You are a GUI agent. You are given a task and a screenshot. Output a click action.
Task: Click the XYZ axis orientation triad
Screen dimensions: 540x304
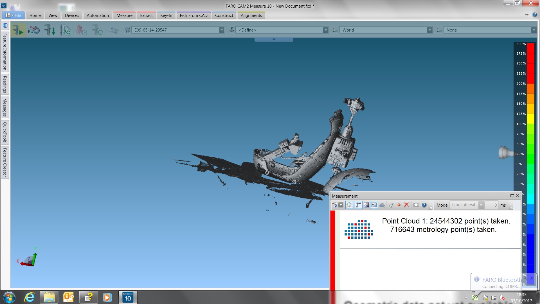tap(27, 257)
